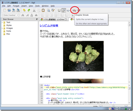The height and width of the screenshot is (111, 133).
Task: Apply italic formatting
Action: [27, 15]
